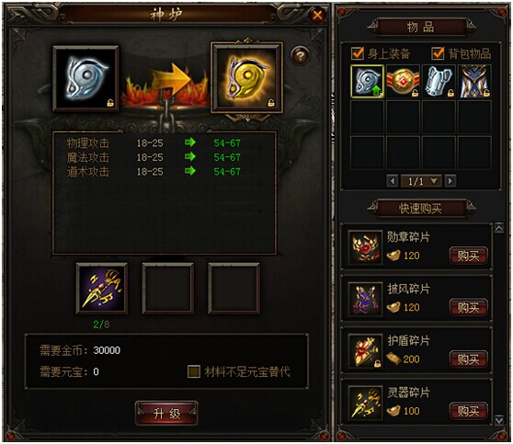Click the purple spirit fragment material slot

(x=102, y=289)
